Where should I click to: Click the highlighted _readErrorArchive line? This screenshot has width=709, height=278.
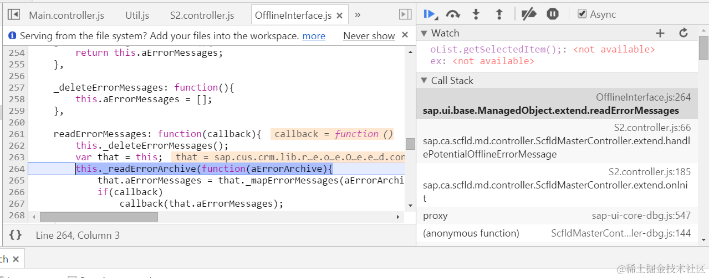(x=204, y=169)
